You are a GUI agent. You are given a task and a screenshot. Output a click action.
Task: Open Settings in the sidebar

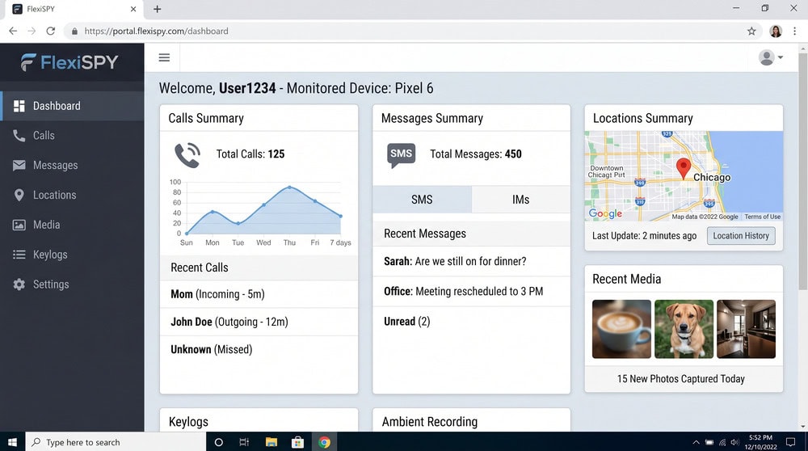(x=72, y=284)
